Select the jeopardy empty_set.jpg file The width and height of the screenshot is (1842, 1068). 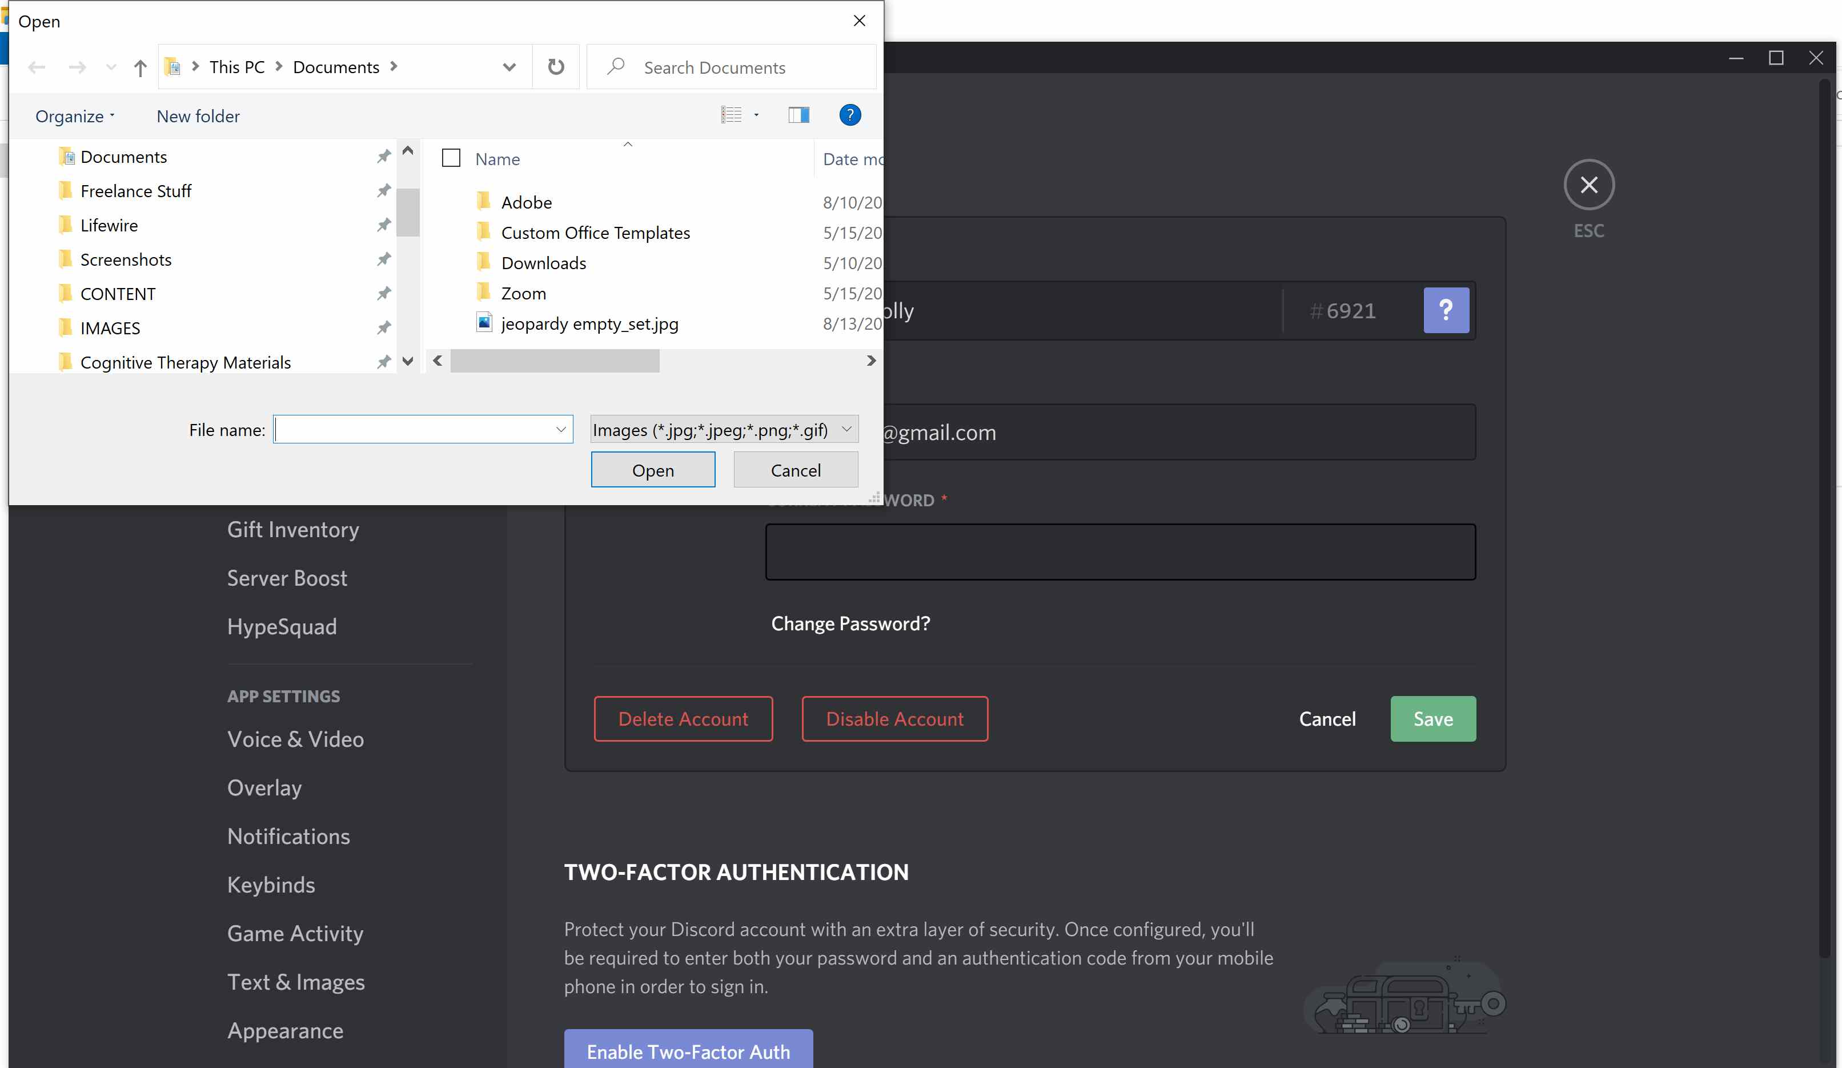coord(589,323)
